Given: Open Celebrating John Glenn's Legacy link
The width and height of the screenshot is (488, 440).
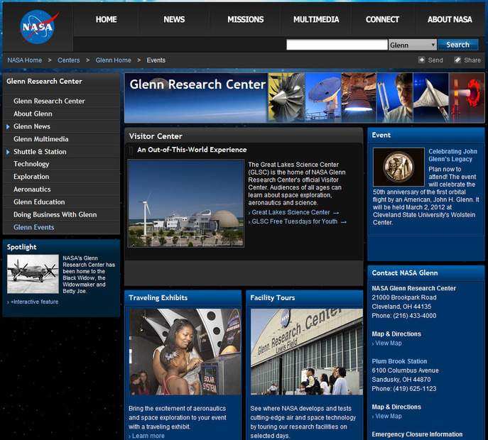Looking at the screenshot, I should coord(452,155).
